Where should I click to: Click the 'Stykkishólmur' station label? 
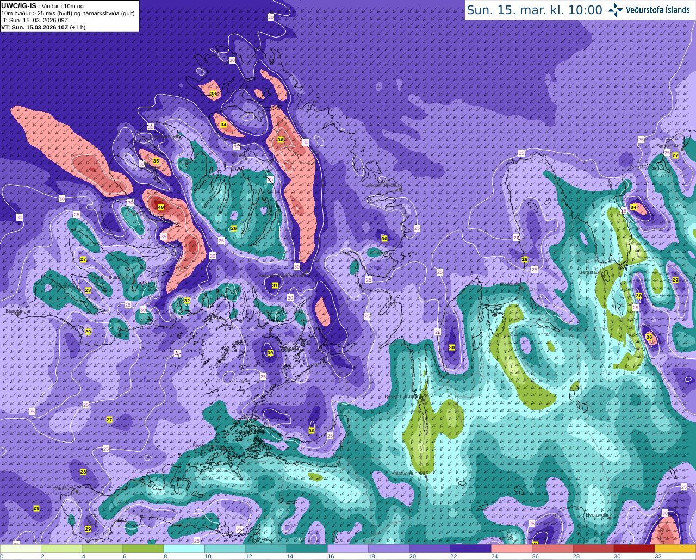tap(208, 446)
